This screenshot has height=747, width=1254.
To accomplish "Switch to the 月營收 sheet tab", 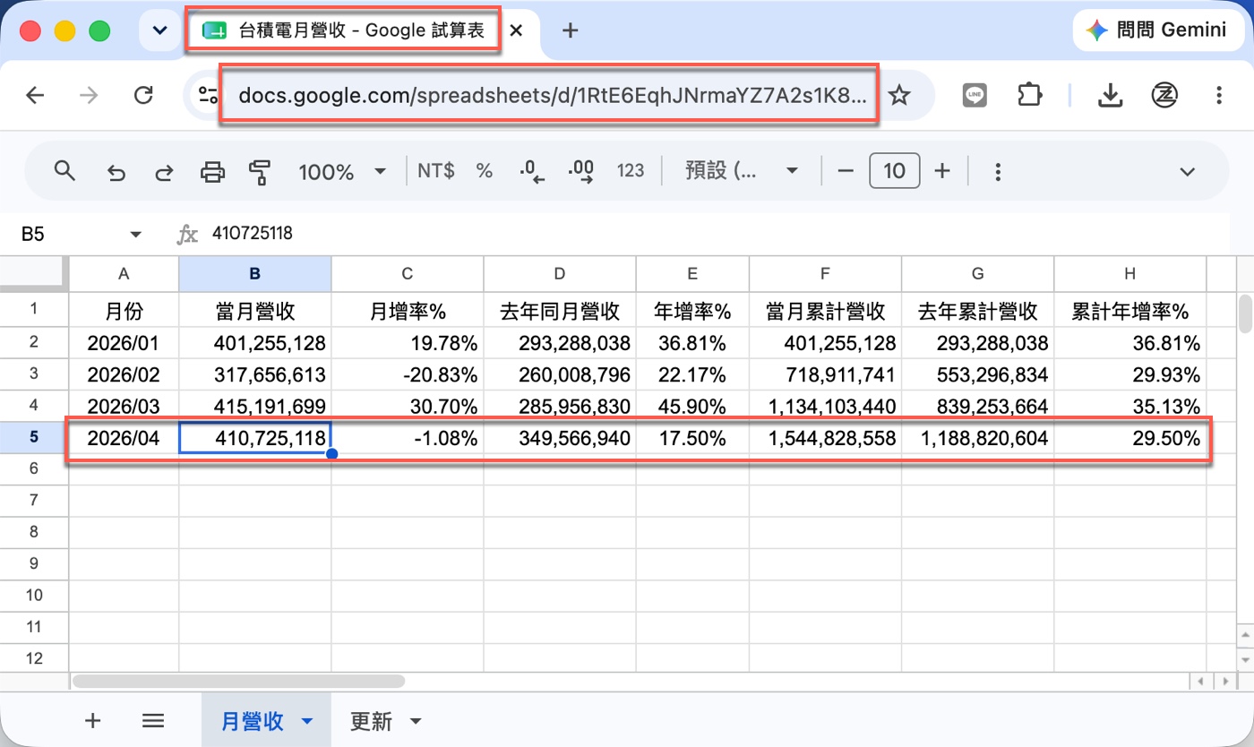I will coord(253,721).
